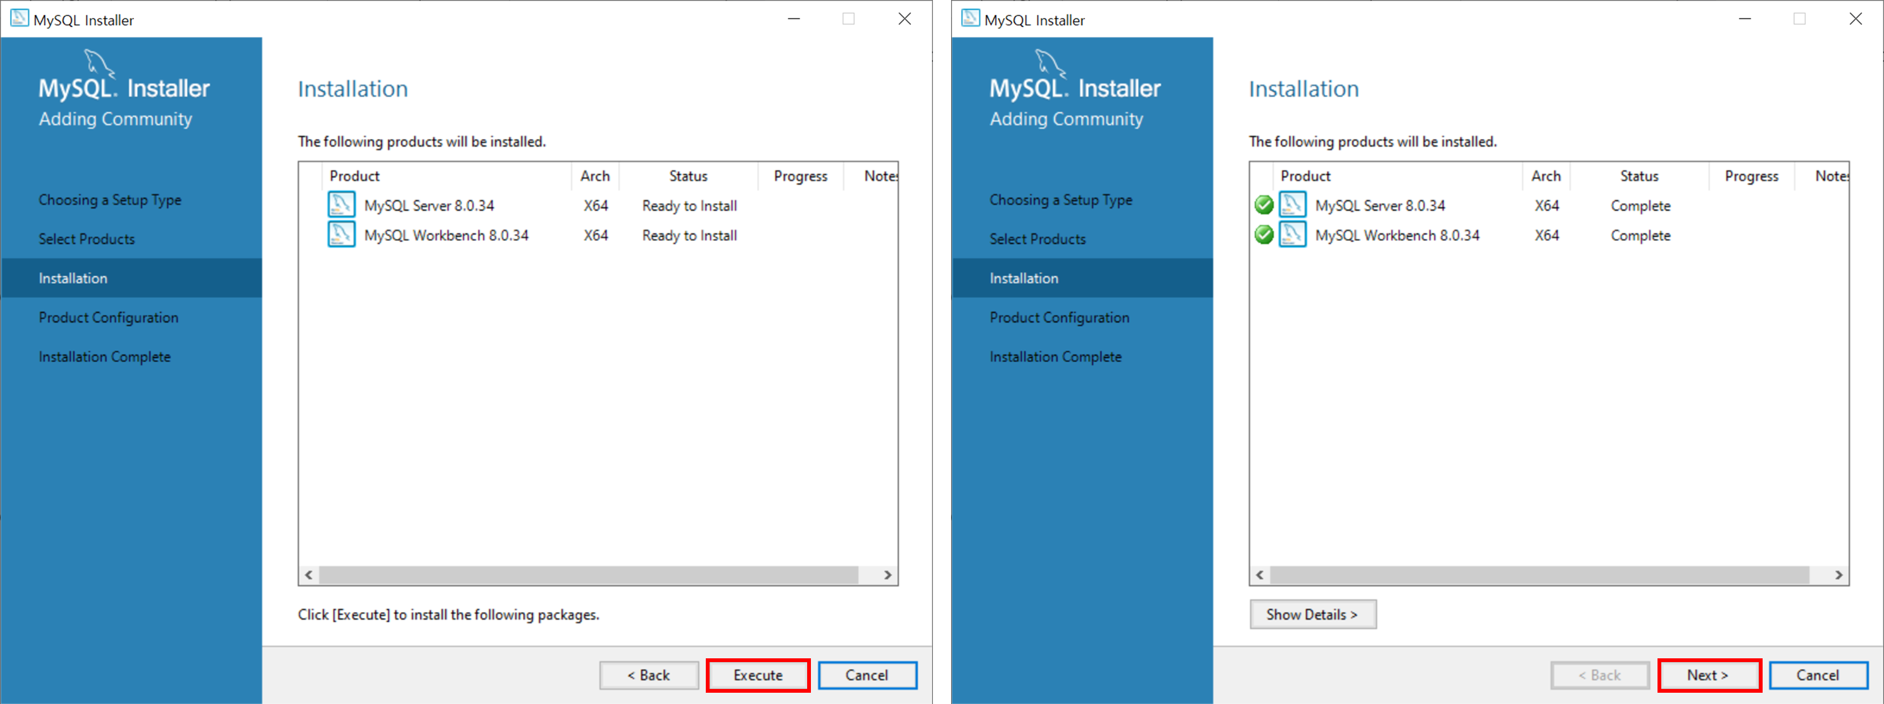Screen dimensions: 1884x704
Task: Click Cancel button in right installer window
Action: (1818, 675)
